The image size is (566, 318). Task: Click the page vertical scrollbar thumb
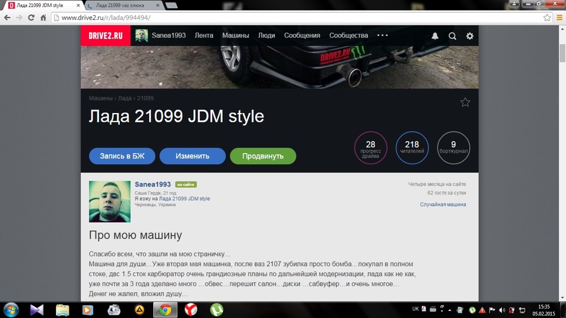point(562,52)
